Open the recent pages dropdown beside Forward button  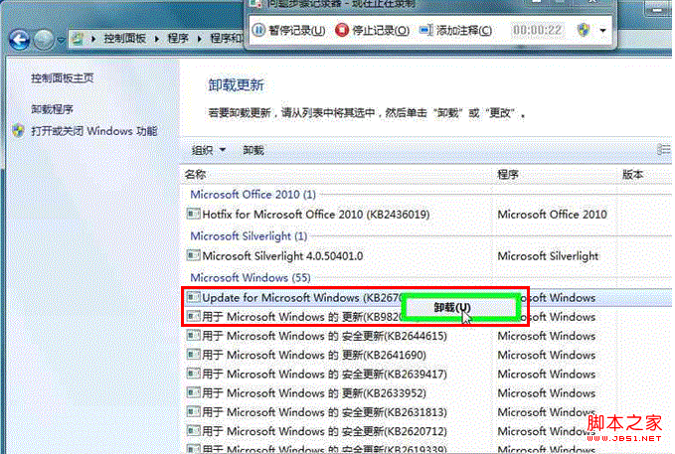click(61, 40)
